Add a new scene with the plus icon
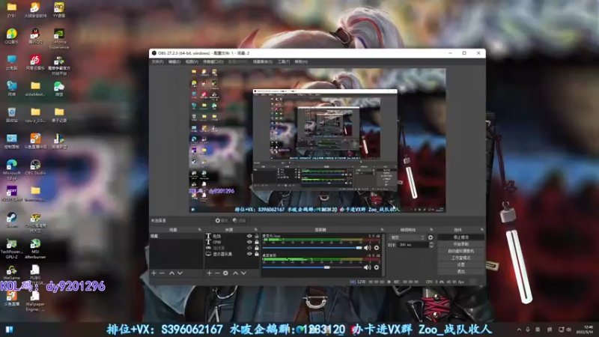Screen dimensions: 599x337 [x=154, y=273]
